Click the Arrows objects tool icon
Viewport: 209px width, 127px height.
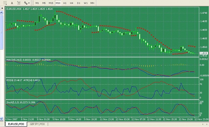[26, 3]
